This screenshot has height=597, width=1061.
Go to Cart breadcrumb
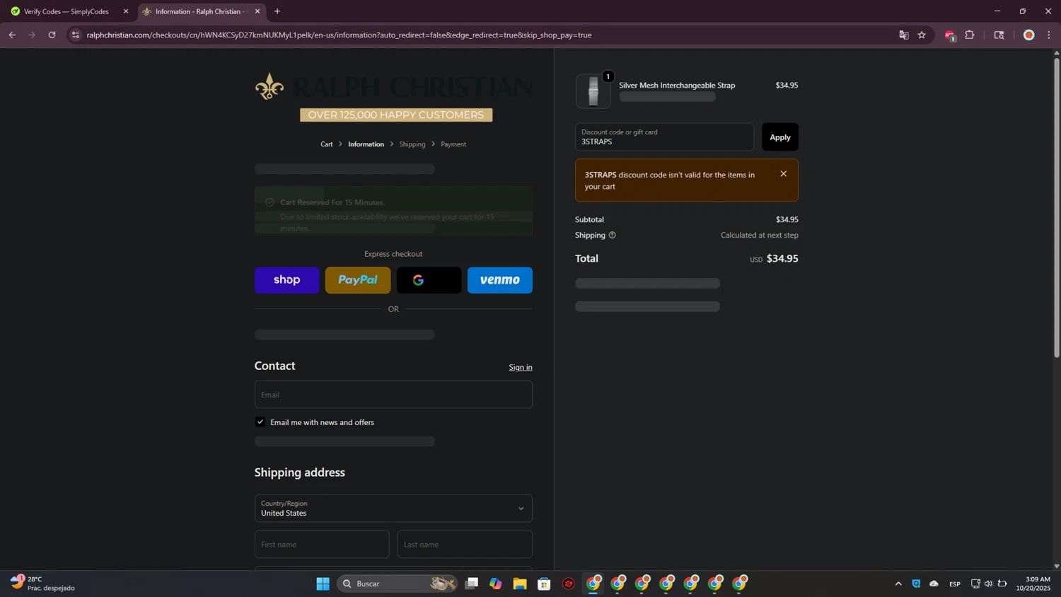click(x=326, y=144)
